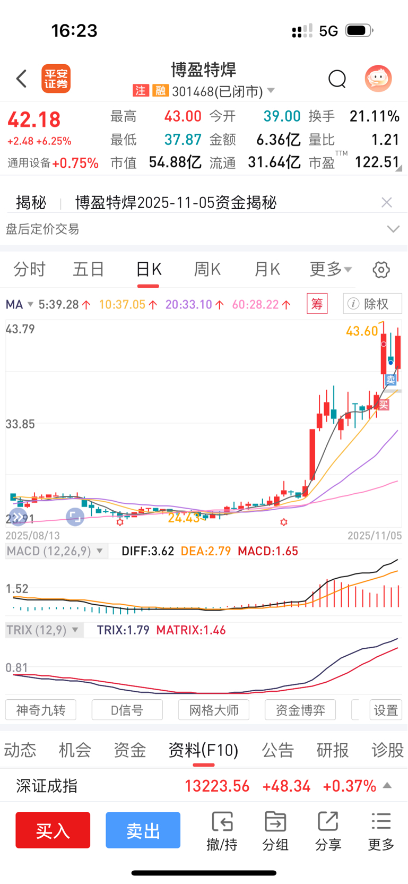Switch to 五日 chart tab
The height and width of the screenshot is (884, 408).
coord(89,269)
